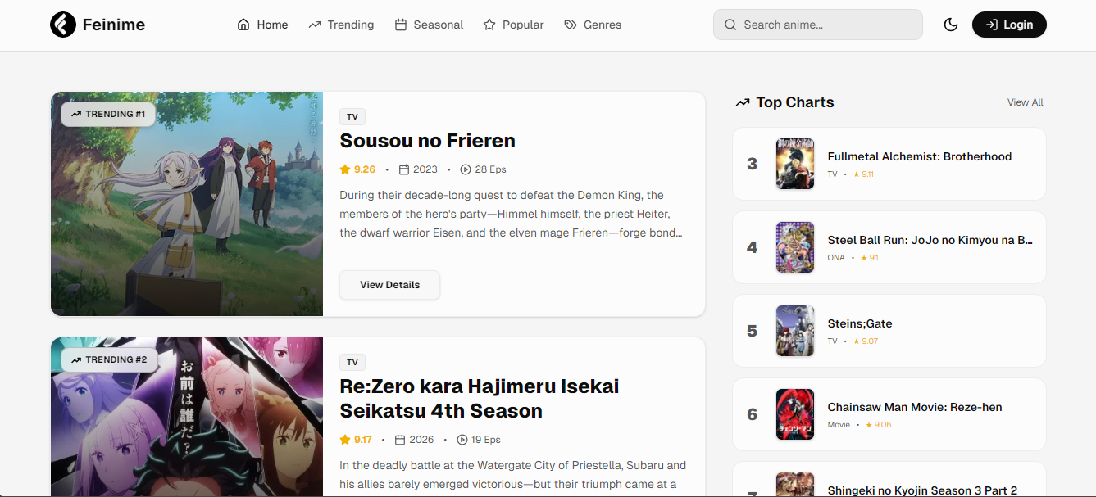The image size is (1096, 497).
Task: Click rank number 3 in Top Charts
Action: (x=753, y=164)
